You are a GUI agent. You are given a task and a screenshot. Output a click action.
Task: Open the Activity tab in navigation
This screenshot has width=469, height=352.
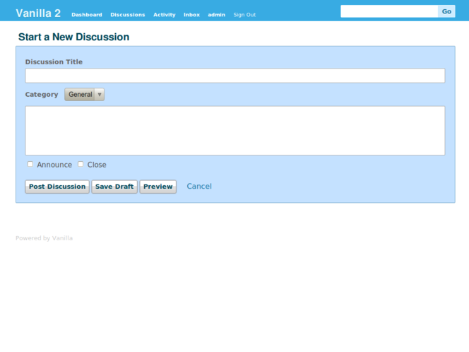click(164, 15)
